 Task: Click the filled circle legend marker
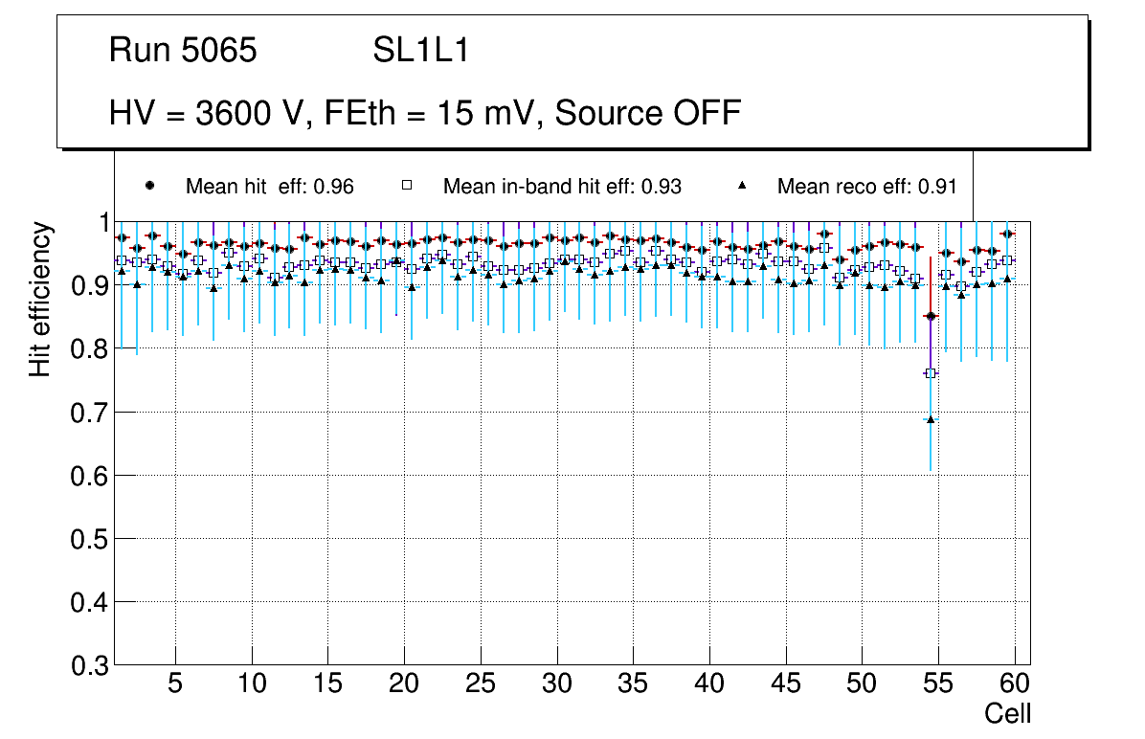(149, 187)
